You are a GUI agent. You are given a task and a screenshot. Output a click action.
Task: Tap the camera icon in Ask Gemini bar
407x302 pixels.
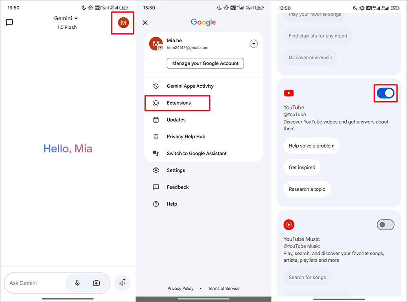click(96, 283)
